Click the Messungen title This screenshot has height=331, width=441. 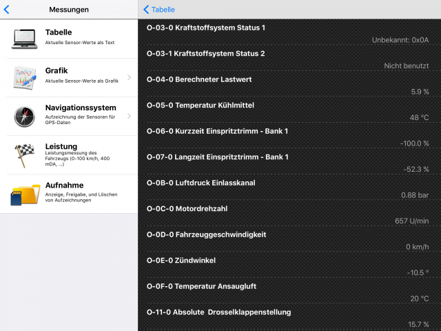pyautogui.click(x=69, y=10)
